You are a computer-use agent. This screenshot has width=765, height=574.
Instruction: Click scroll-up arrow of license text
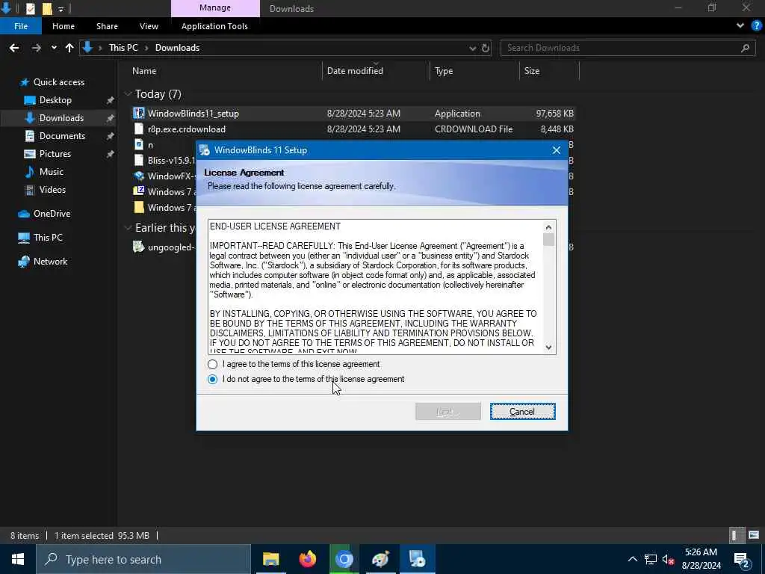coord(548,227)
